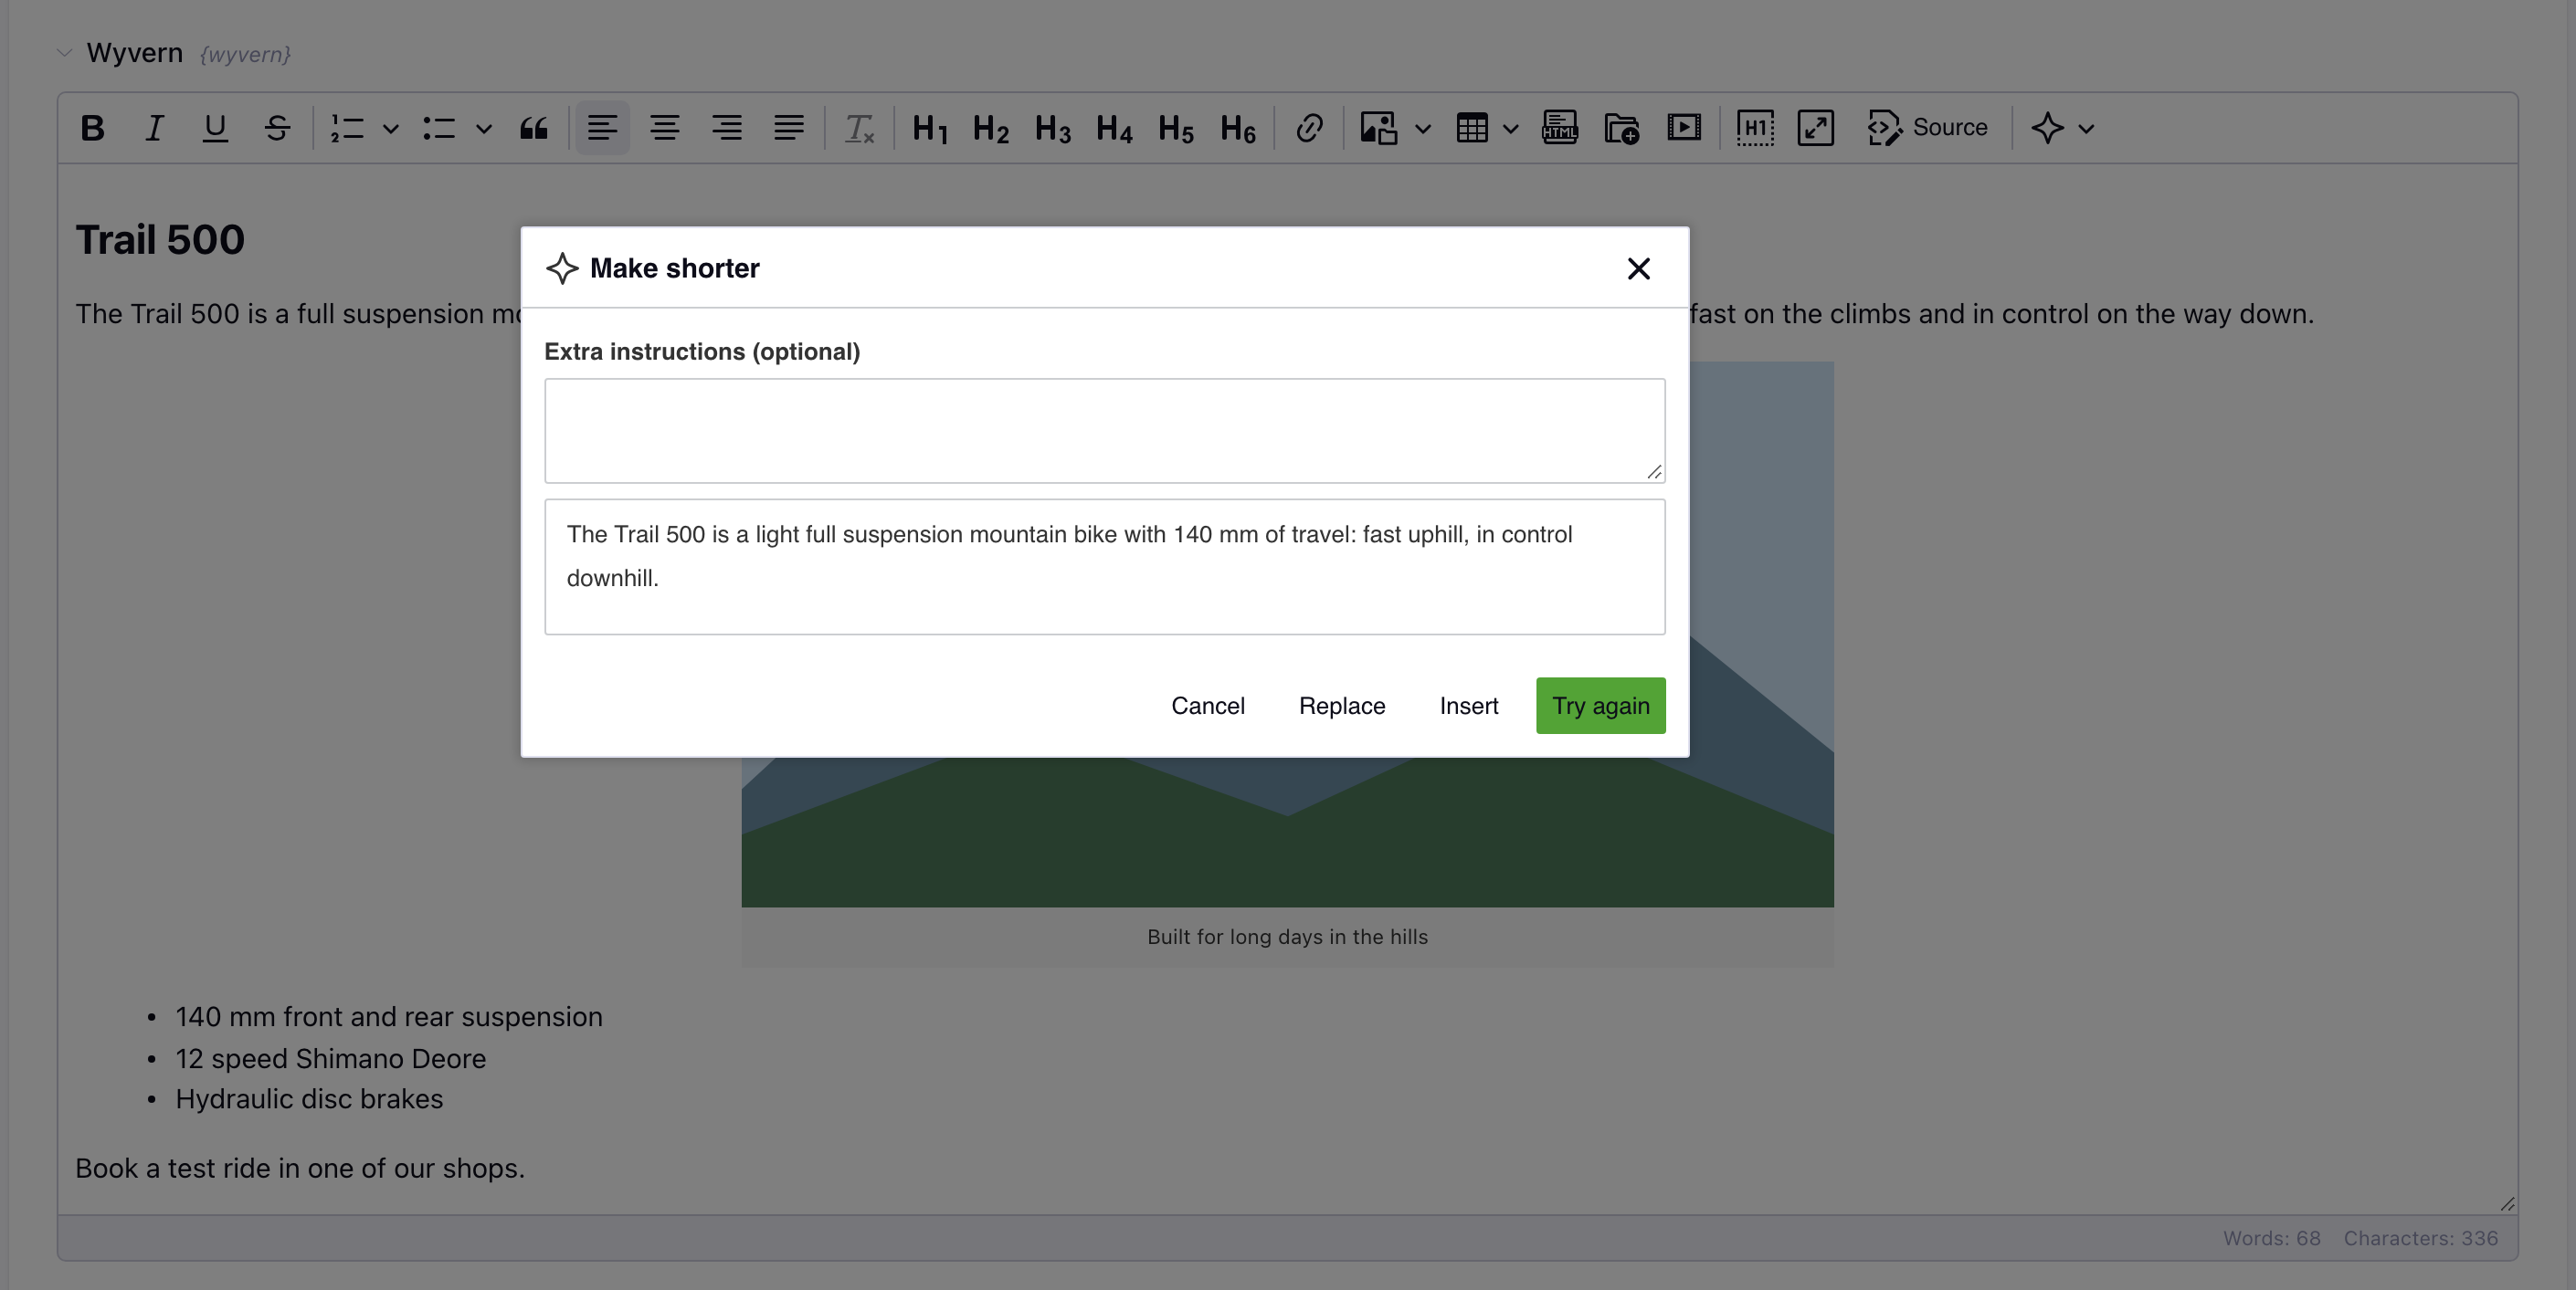Apply Heading 1 style
This screenshot has height=1290, width=2576.
tap(929, 128)
